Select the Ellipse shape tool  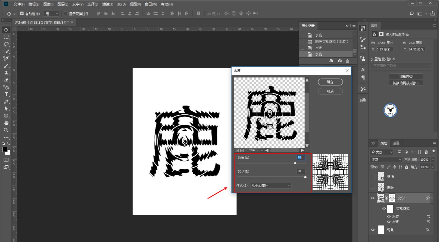click(x=6, y=116)
